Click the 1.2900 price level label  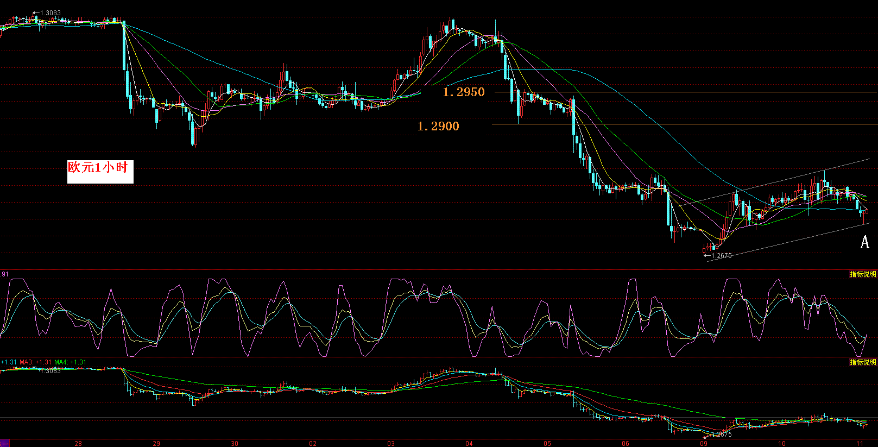438,127
